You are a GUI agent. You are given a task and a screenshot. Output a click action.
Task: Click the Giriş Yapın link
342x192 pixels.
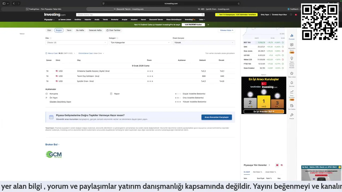click(x=265, y=15)
